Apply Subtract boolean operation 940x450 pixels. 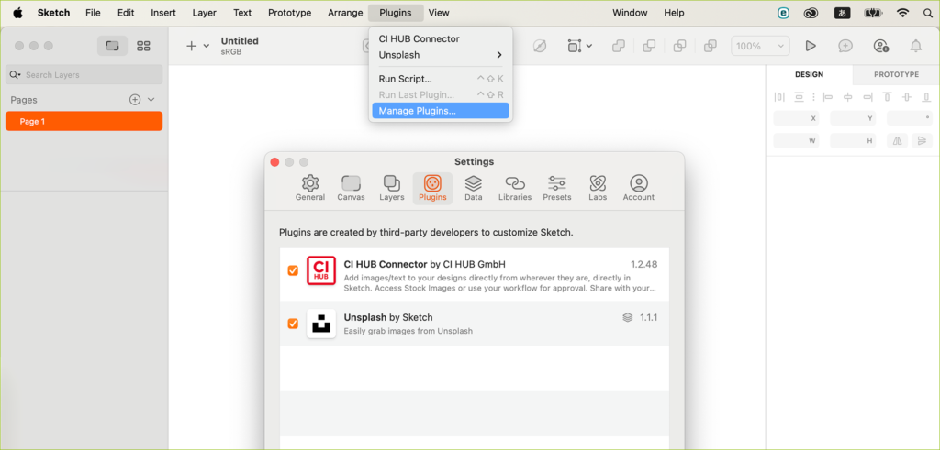point(649,46)
